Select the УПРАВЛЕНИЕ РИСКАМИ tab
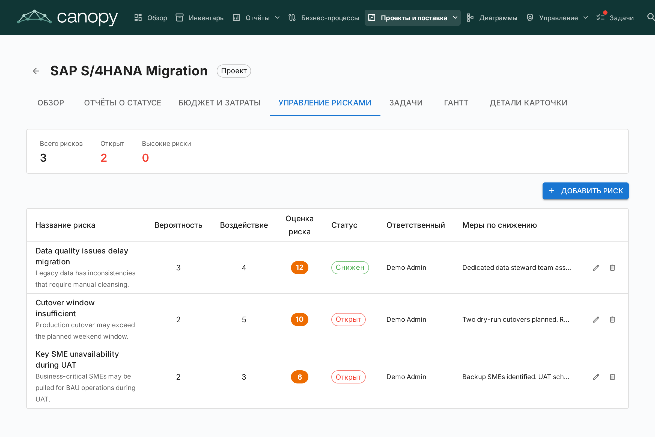The image size is (655, 437). coord(325,103)
